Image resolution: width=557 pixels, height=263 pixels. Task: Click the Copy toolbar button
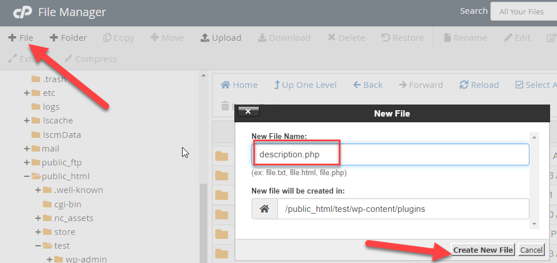click(x=119, y=38)
